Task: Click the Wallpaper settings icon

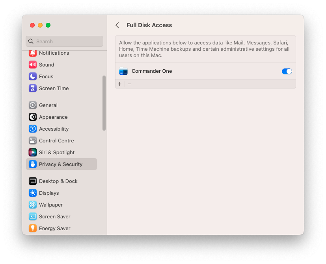Action: tap(33, 205)
